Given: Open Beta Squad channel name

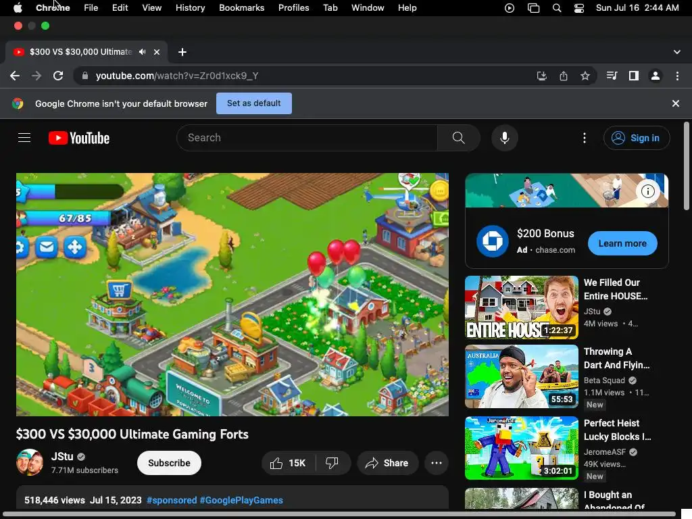Looking at the screenshot, I should (604, 380).
